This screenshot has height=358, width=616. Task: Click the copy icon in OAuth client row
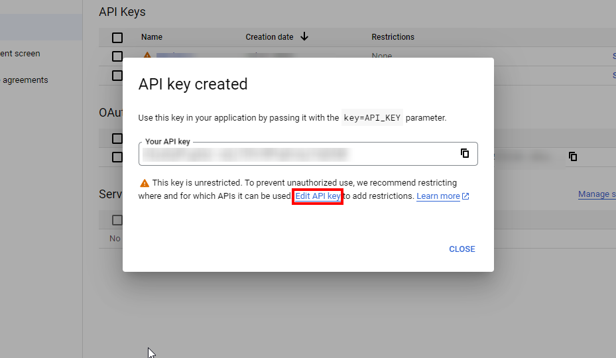click(x=573, y=157)
